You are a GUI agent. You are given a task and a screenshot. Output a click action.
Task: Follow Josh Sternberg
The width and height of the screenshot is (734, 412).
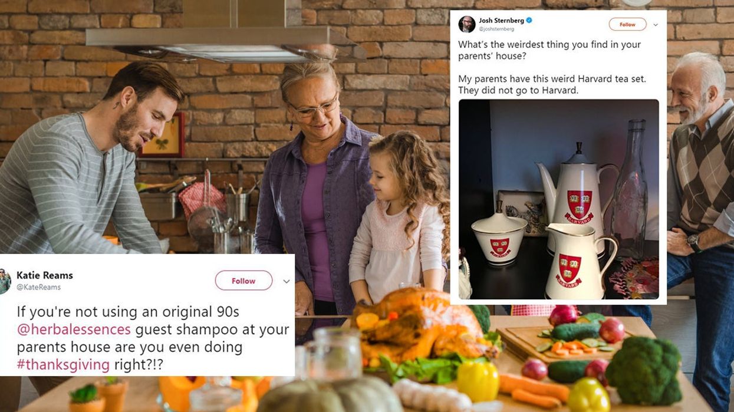627,24
